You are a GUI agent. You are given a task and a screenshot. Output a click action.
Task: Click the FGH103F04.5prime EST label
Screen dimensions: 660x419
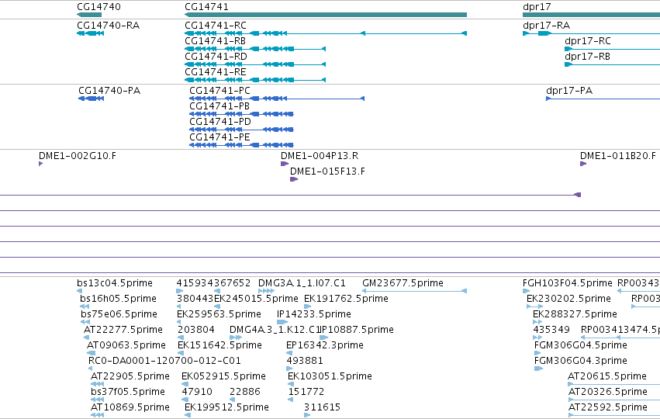[x=568, y=283]
